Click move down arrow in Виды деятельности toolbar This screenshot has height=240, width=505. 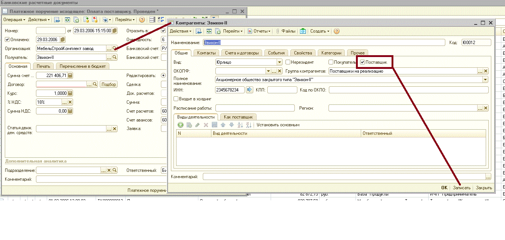pyautogui.click(x=231, y=125)
